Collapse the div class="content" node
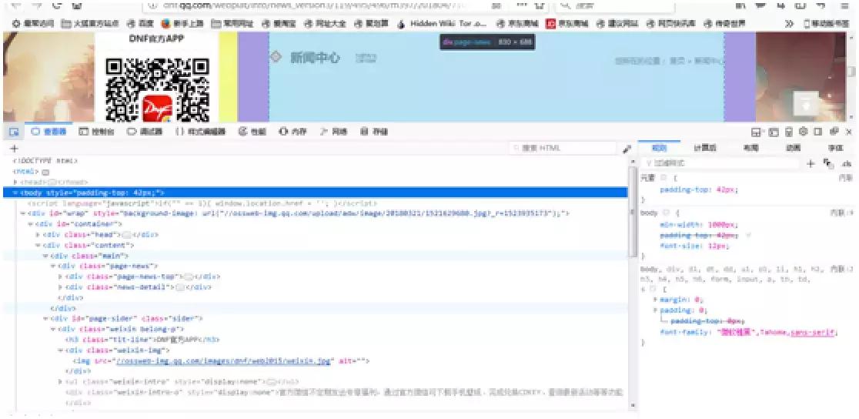This screenshot has height=419, width=859. click(x=38, y=245)
